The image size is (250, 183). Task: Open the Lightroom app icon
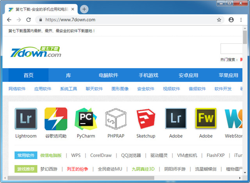point(26,119)
